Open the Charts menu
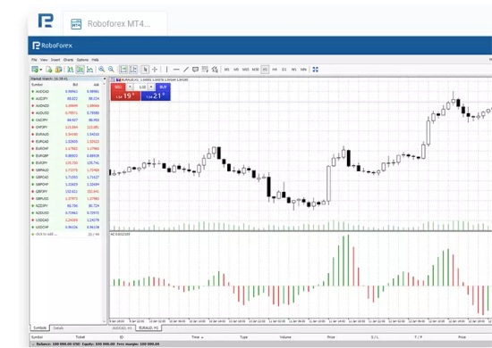Screen dimensions: 492x348 coord(68,60)
